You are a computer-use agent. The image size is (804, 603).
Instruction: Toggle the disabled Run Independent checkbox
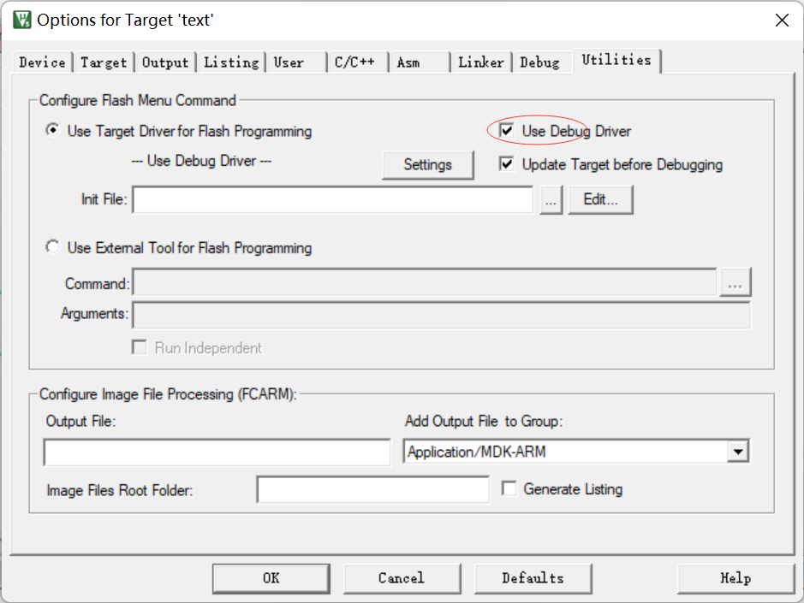(139, 347)
